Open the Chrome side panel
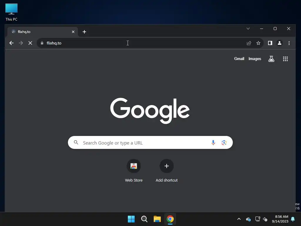301x226 pixels. pyautogui.click(x=270, y=43)
